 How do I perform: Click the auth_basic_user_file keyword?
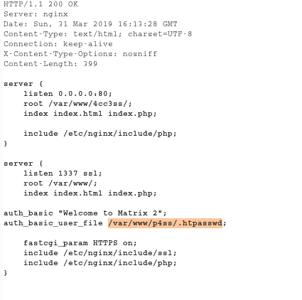point(53,223)
